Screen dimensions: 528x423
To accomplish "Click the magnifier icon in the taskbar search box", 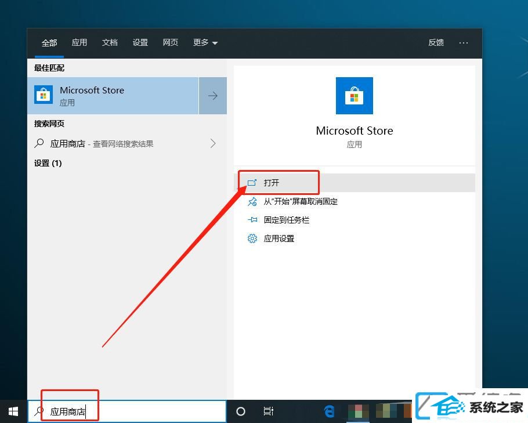I will (39, 411).
